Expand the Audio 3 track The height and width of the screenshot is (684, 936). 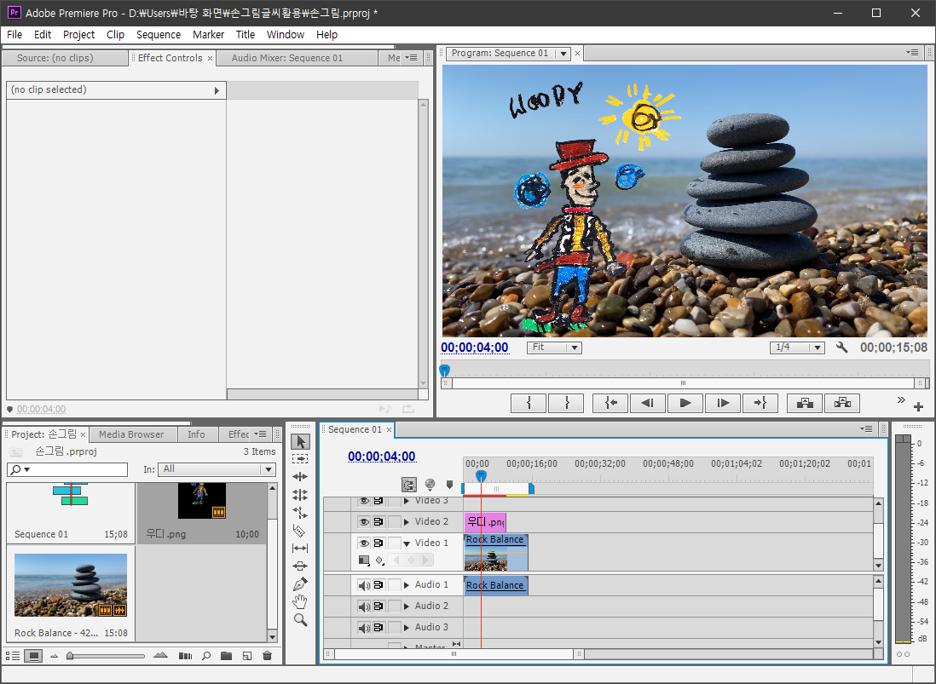[x=407, y=627]
